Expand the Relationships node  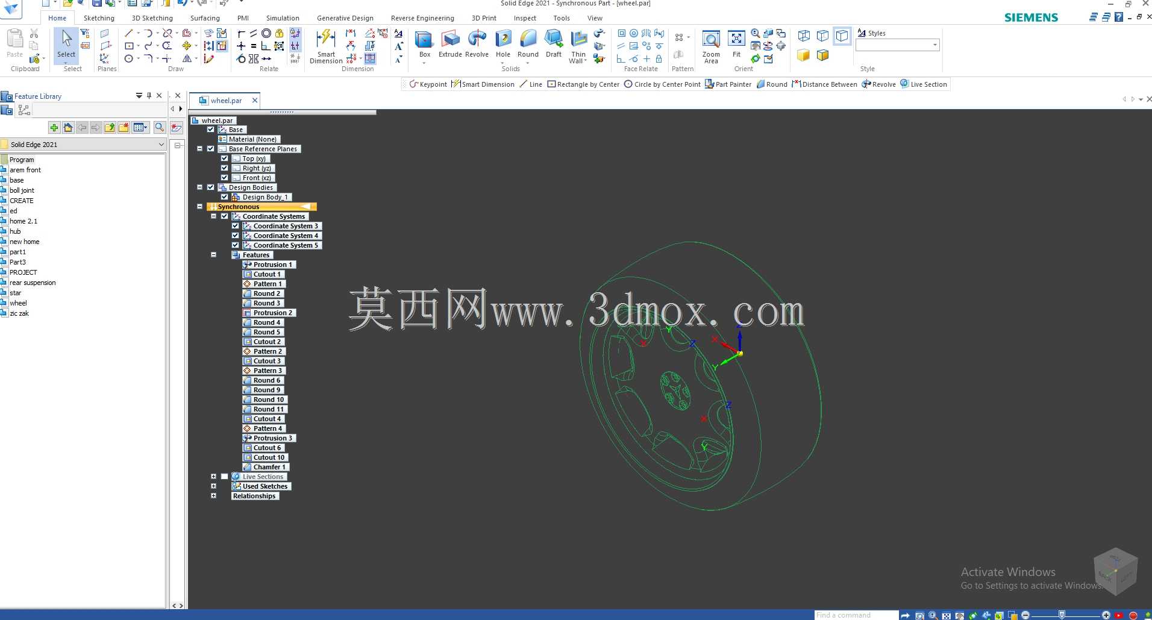point(213,496)
